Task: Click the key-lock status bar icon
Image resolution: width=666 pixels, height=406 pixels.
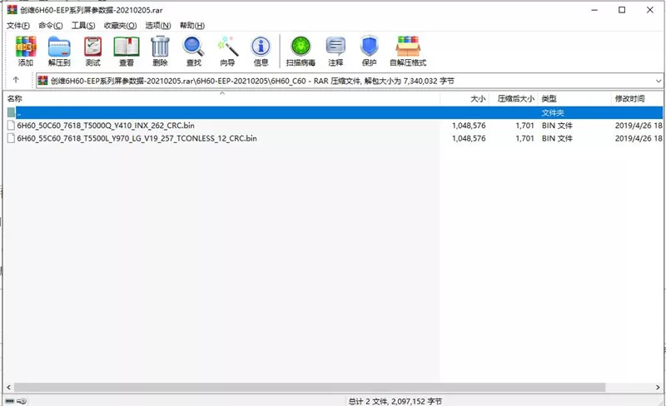Action: pos(22,401)
